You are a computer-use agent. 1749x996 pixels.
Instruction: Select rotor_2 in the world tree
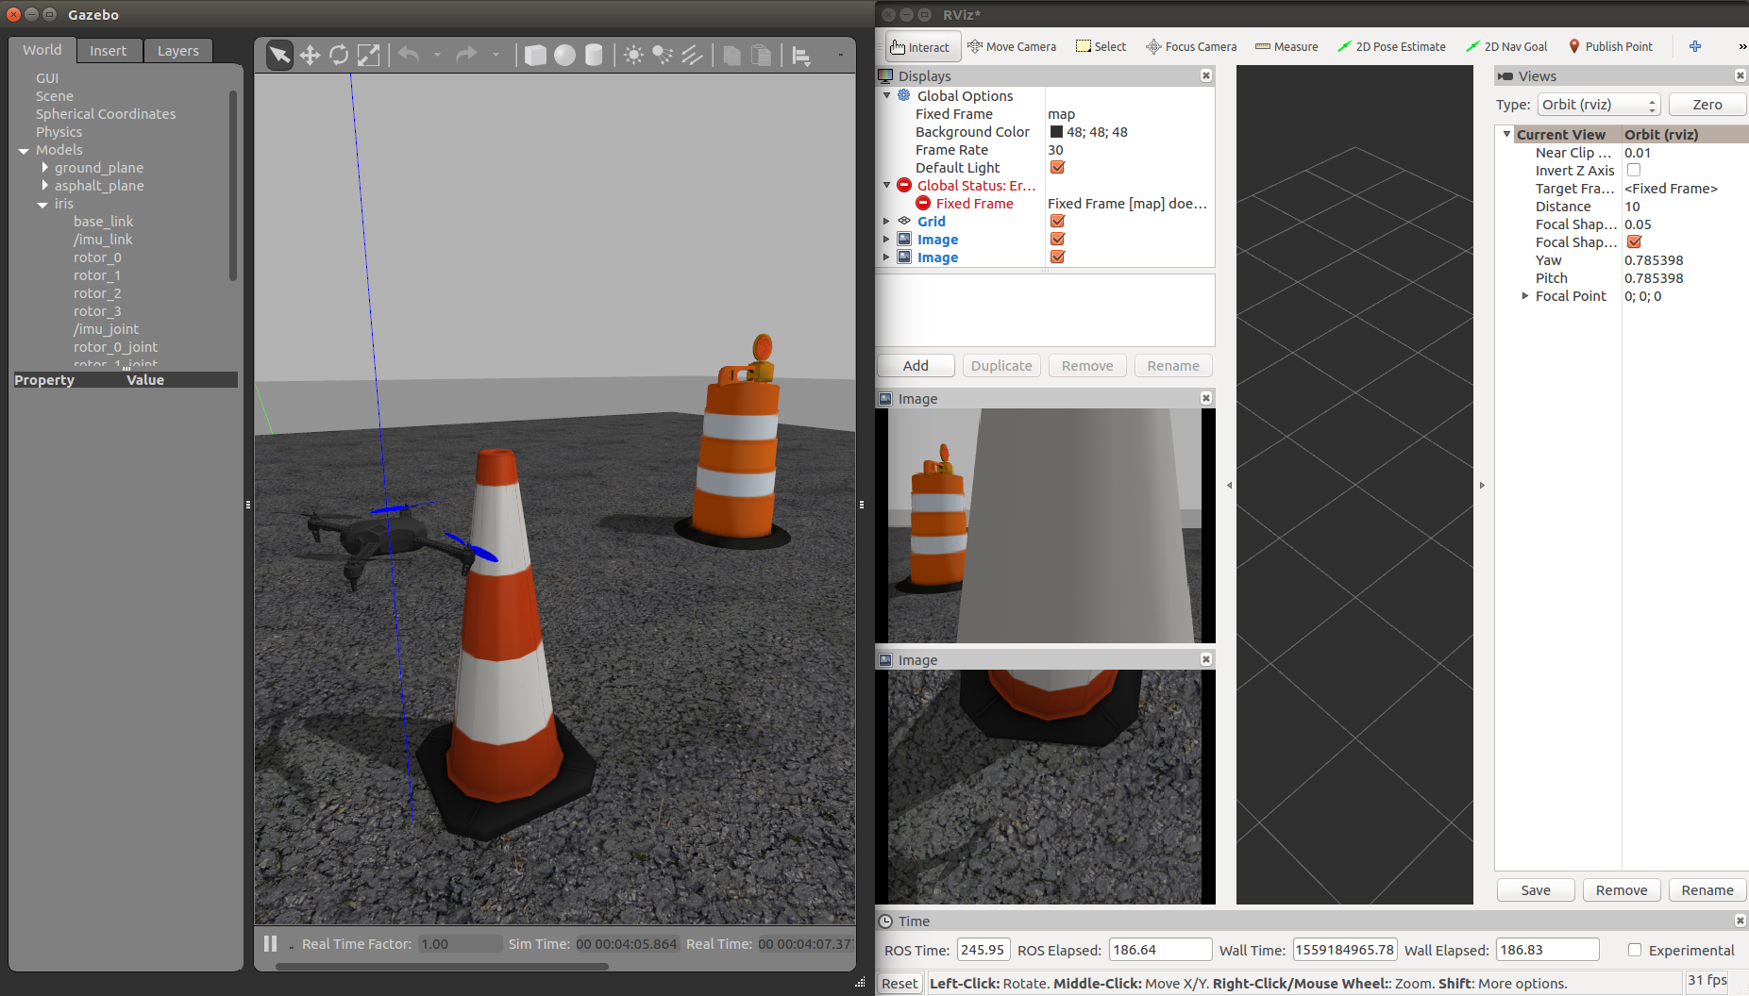click(x=97, y=293)
